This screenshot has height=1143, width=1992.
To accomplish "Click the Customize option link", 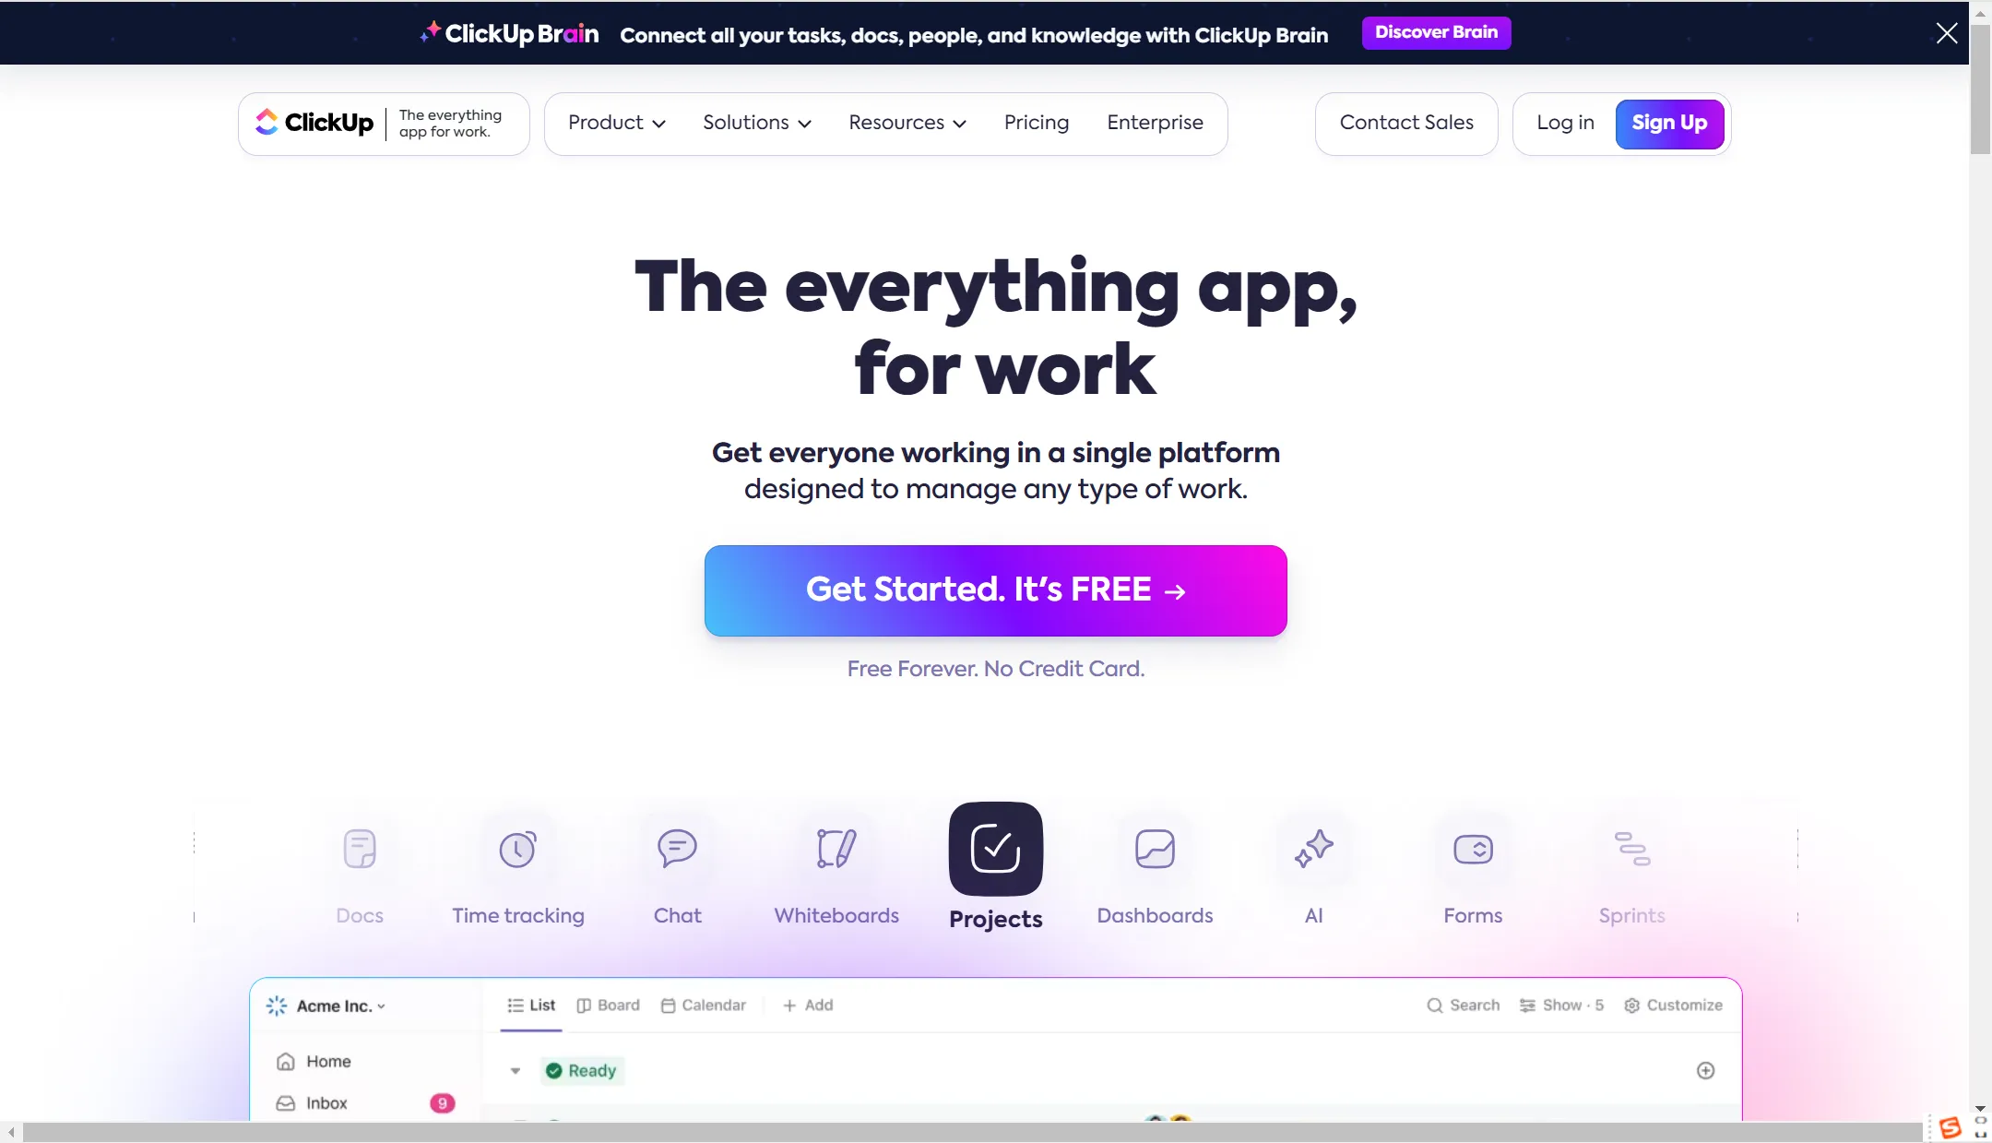I will [1673, 1005].
